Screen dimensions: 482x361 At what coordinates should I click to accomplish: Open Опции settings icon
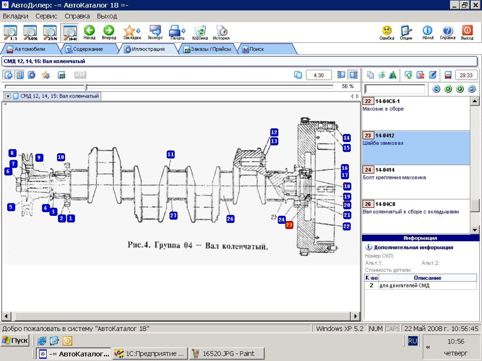click(x=406, y=32)
